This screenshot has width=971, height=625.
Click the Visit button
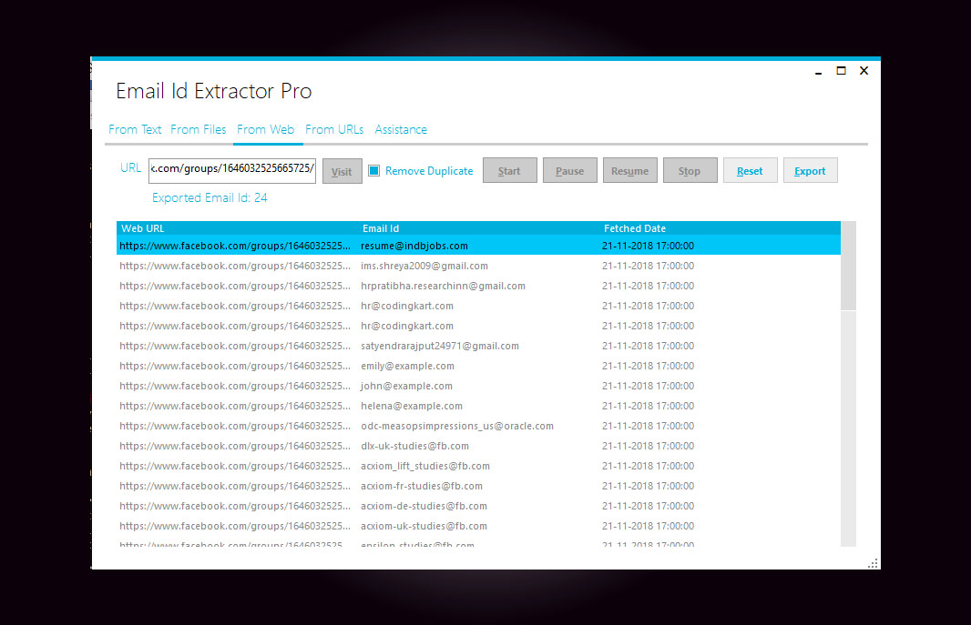[342, 170]
